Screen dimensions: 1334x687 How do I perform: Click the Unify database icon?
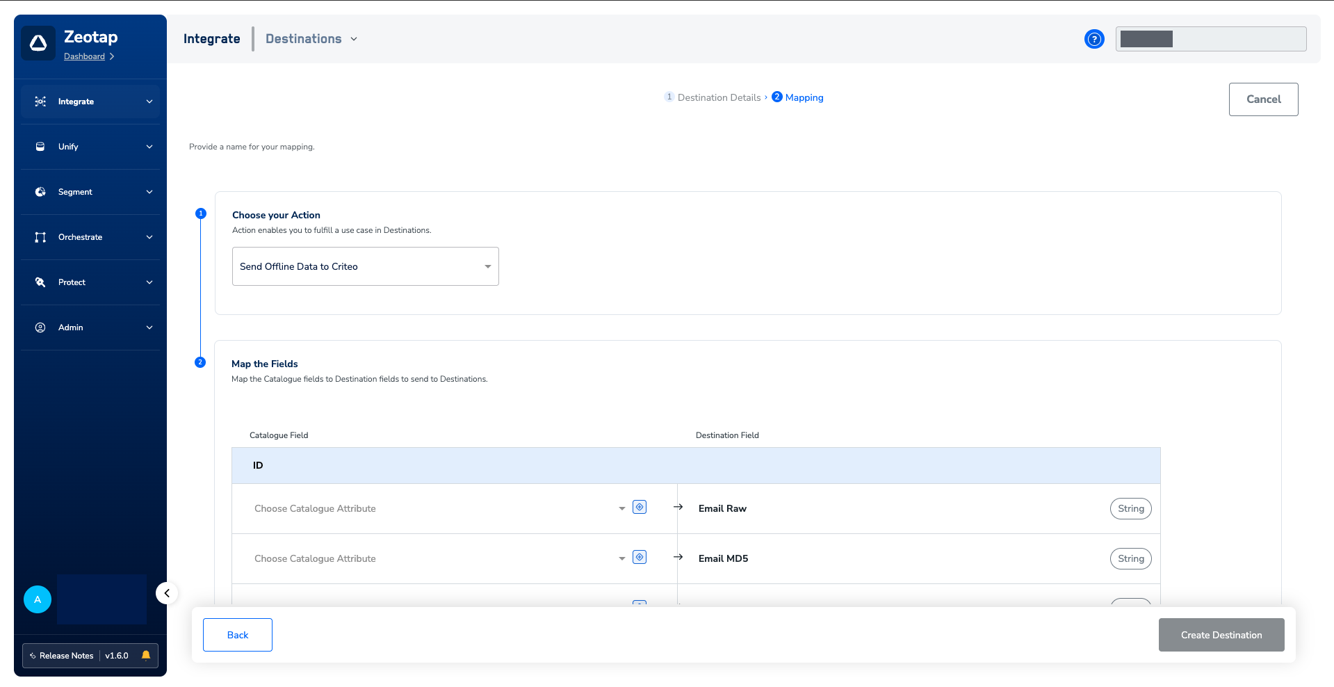pyautogui.click(x=40, y=147)
